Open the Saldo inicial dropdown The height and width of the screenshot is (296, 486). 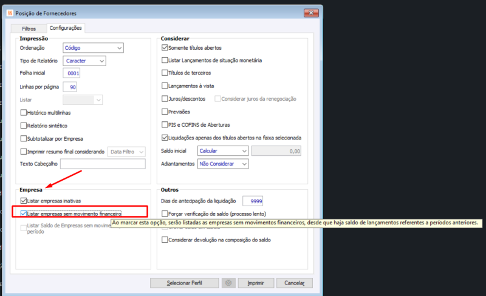click(x=223, y=151)
